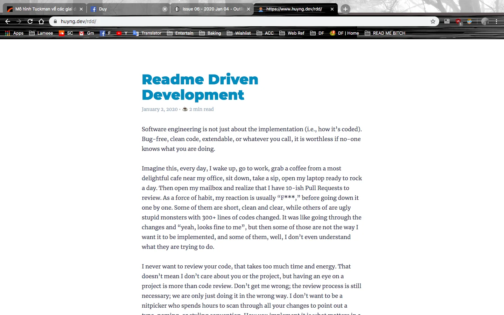
Task: Open the Chrome profile avatar
Action: pos(485,21)
